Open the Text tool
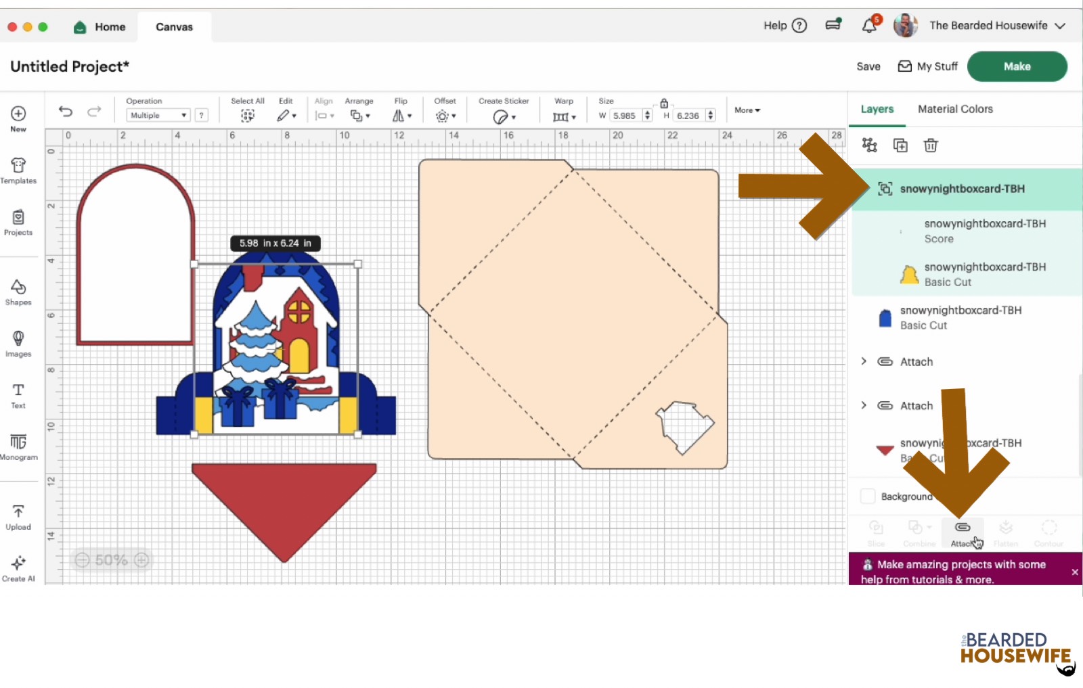The height and width of the screenshot is (688, 1083). tap(18, 396)
